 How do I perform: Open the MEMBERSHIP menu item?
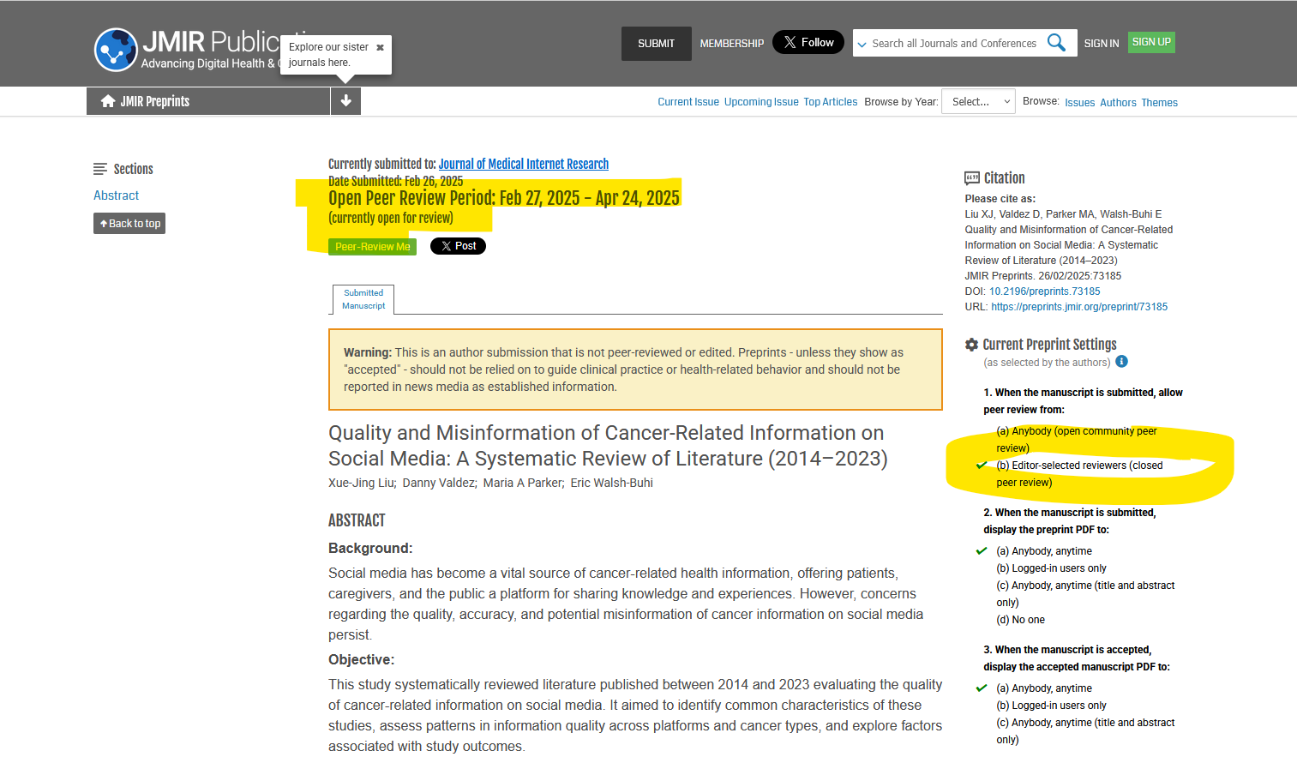(732, 44)
